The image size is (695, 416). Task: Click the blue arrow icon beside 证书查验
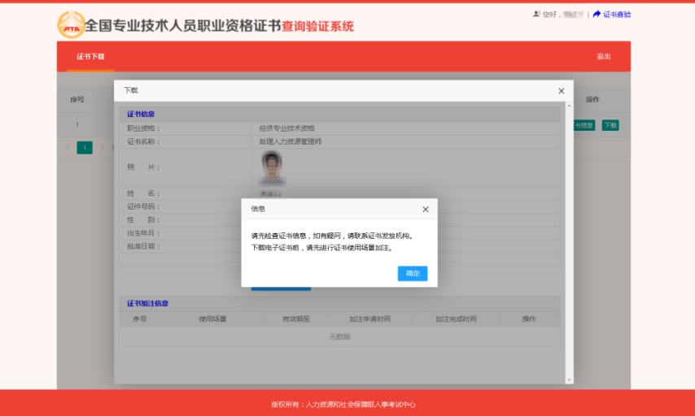pyautogui.click(x=597, y=15)
